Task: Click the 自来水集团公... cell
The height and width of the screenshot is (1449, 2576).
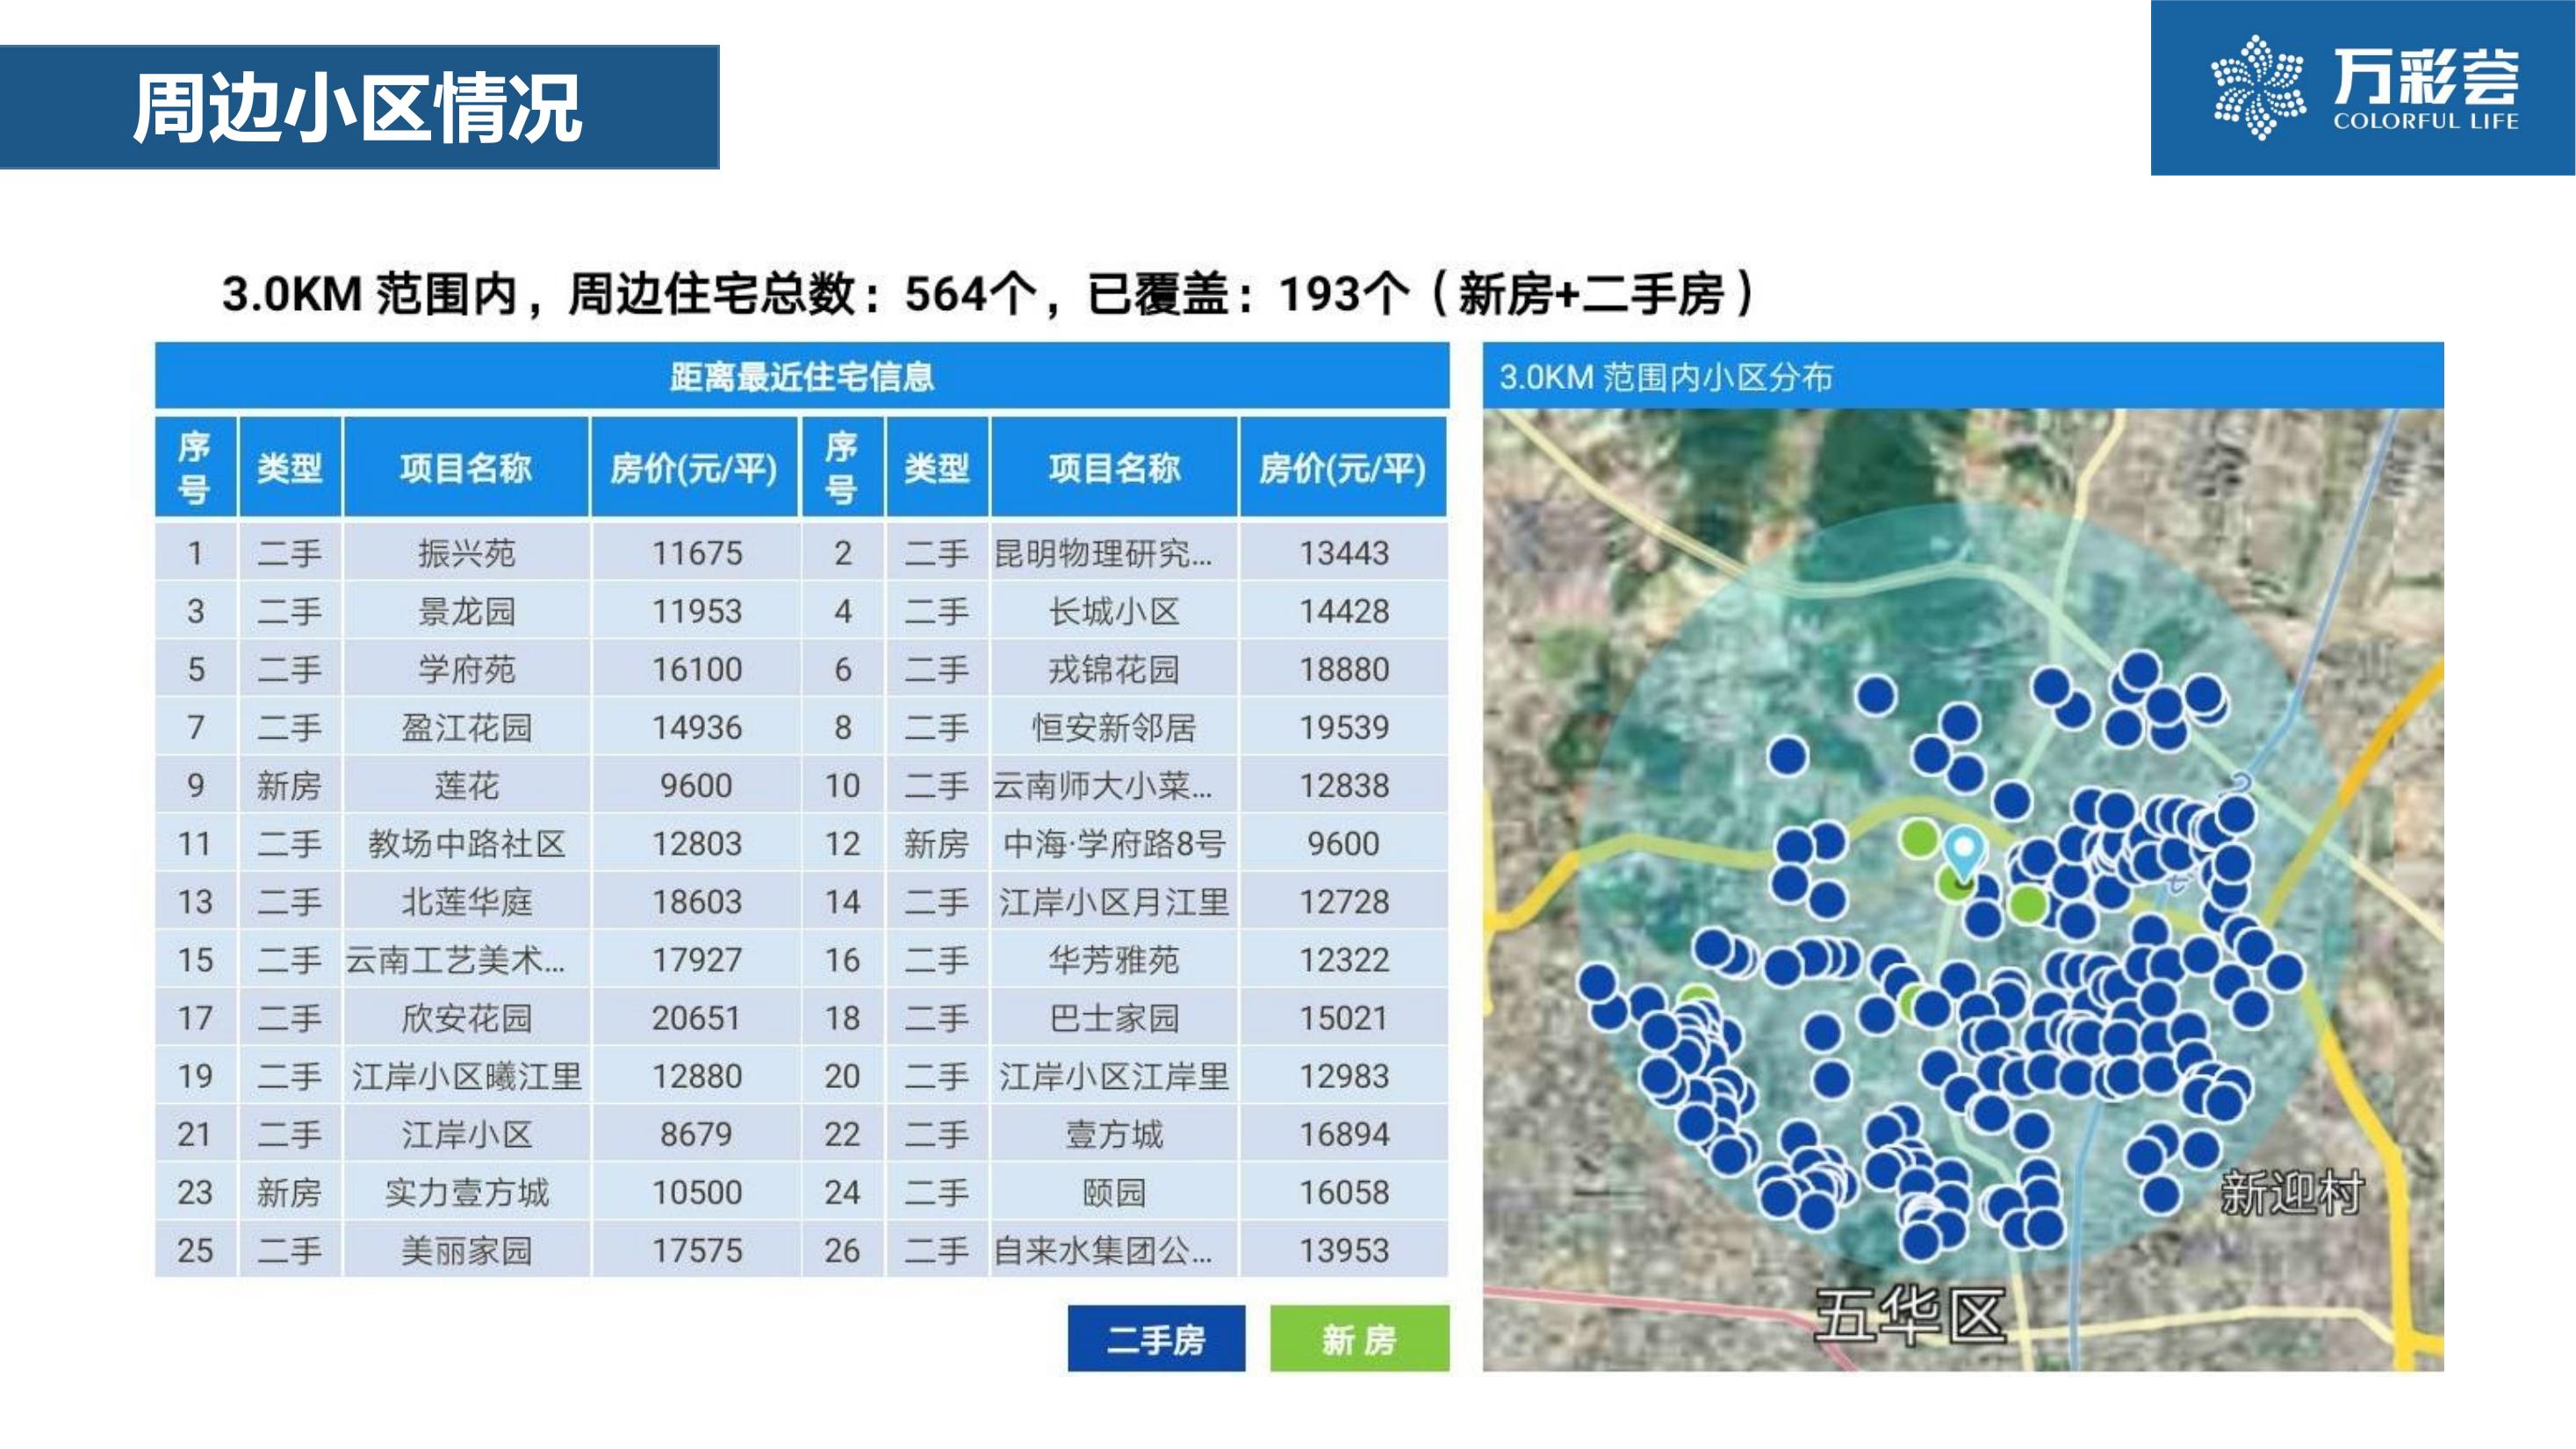Action: click(1113, 1250)
